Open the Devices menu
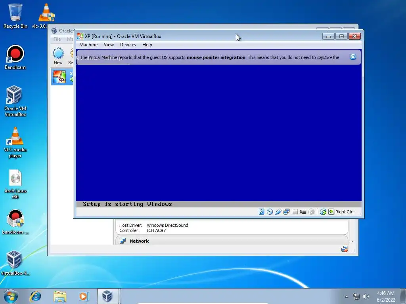 click(x=128, y=45)
